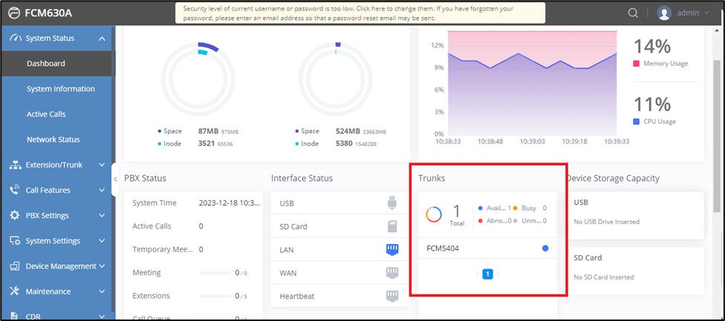Expand the Call Features menu chevron

(x=102, y=190)
